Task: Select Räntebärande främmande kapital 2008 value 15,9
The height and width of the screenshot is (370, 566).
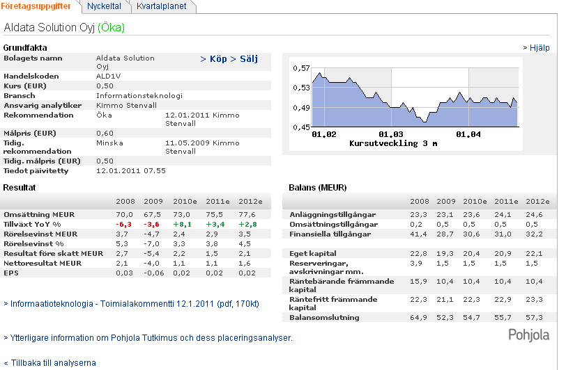Action: [x=418, y=281]
